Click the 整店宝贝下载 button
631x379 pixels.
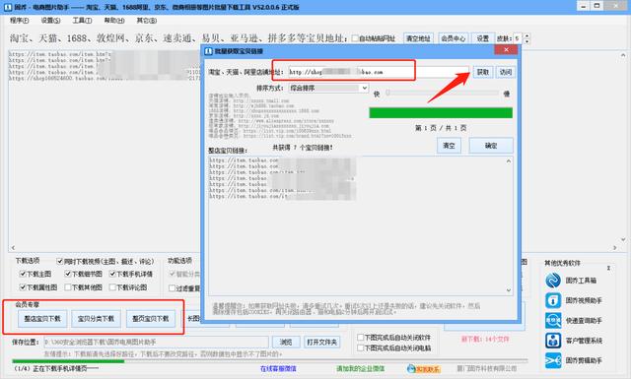tap(42, 319)
